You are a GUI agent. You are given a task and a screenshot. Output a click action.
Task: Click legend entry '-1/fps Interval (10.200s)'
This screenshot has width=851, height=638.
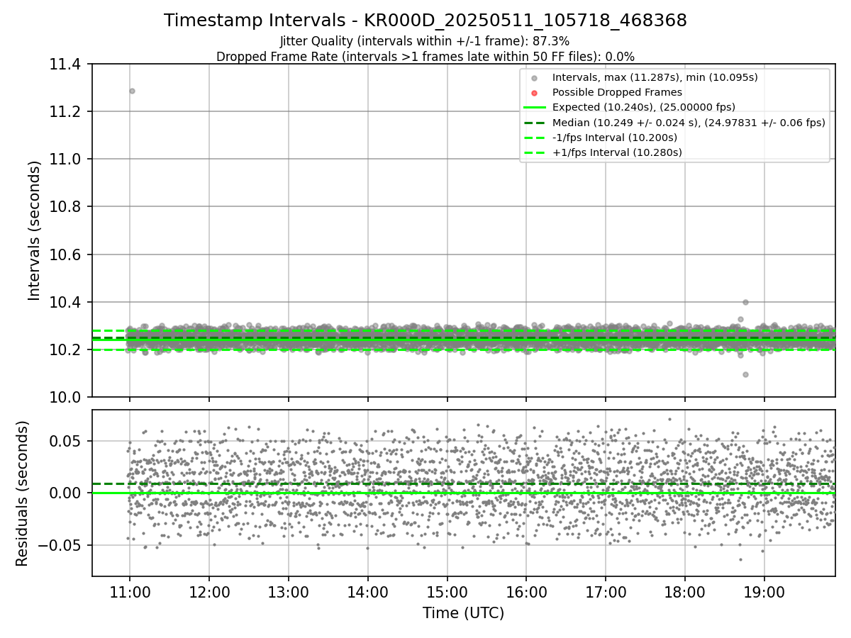pyautogui.click(x=615, y=138)
